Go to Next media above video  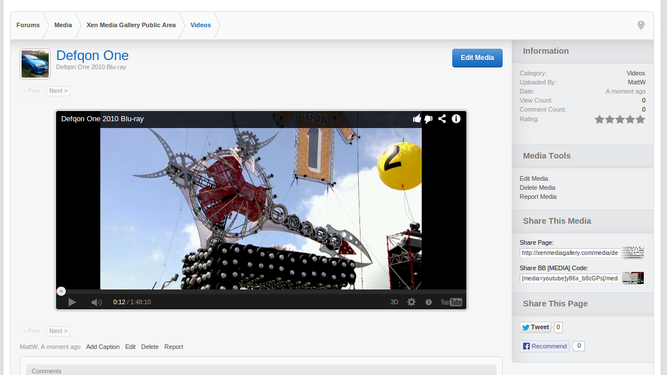[58, 91]
